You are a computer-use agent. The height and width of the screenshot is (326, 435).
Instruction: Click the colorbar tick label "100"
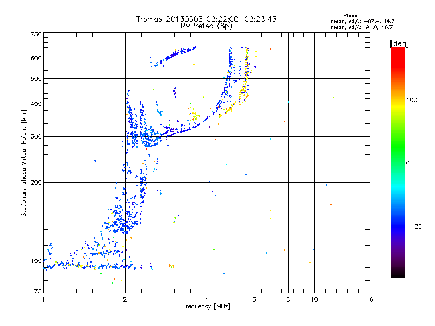coord(412,100)
